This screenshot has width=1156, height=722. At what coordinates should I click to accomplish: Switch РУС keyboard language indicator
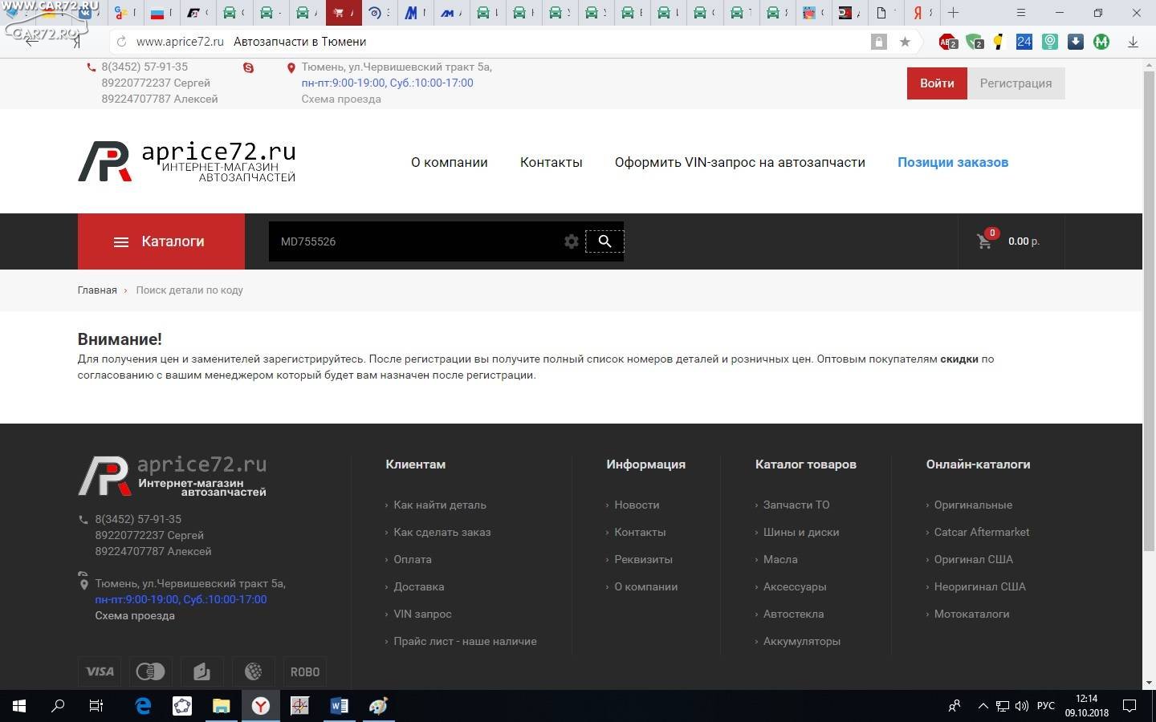(x=1045, y=706)
